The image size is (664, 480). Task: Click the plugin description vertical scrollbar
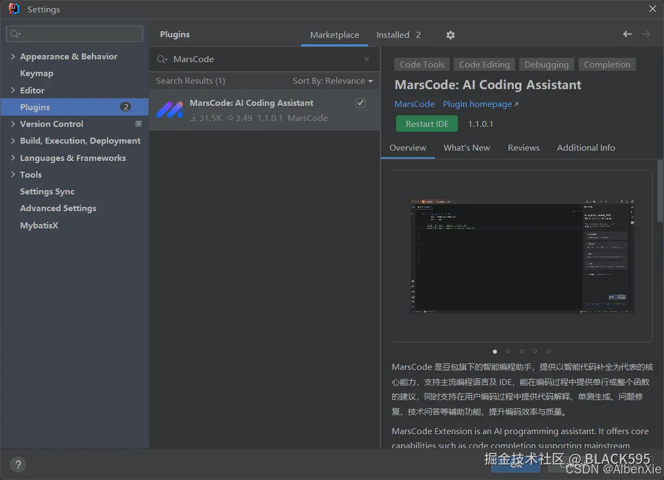[x=660, y=191]
